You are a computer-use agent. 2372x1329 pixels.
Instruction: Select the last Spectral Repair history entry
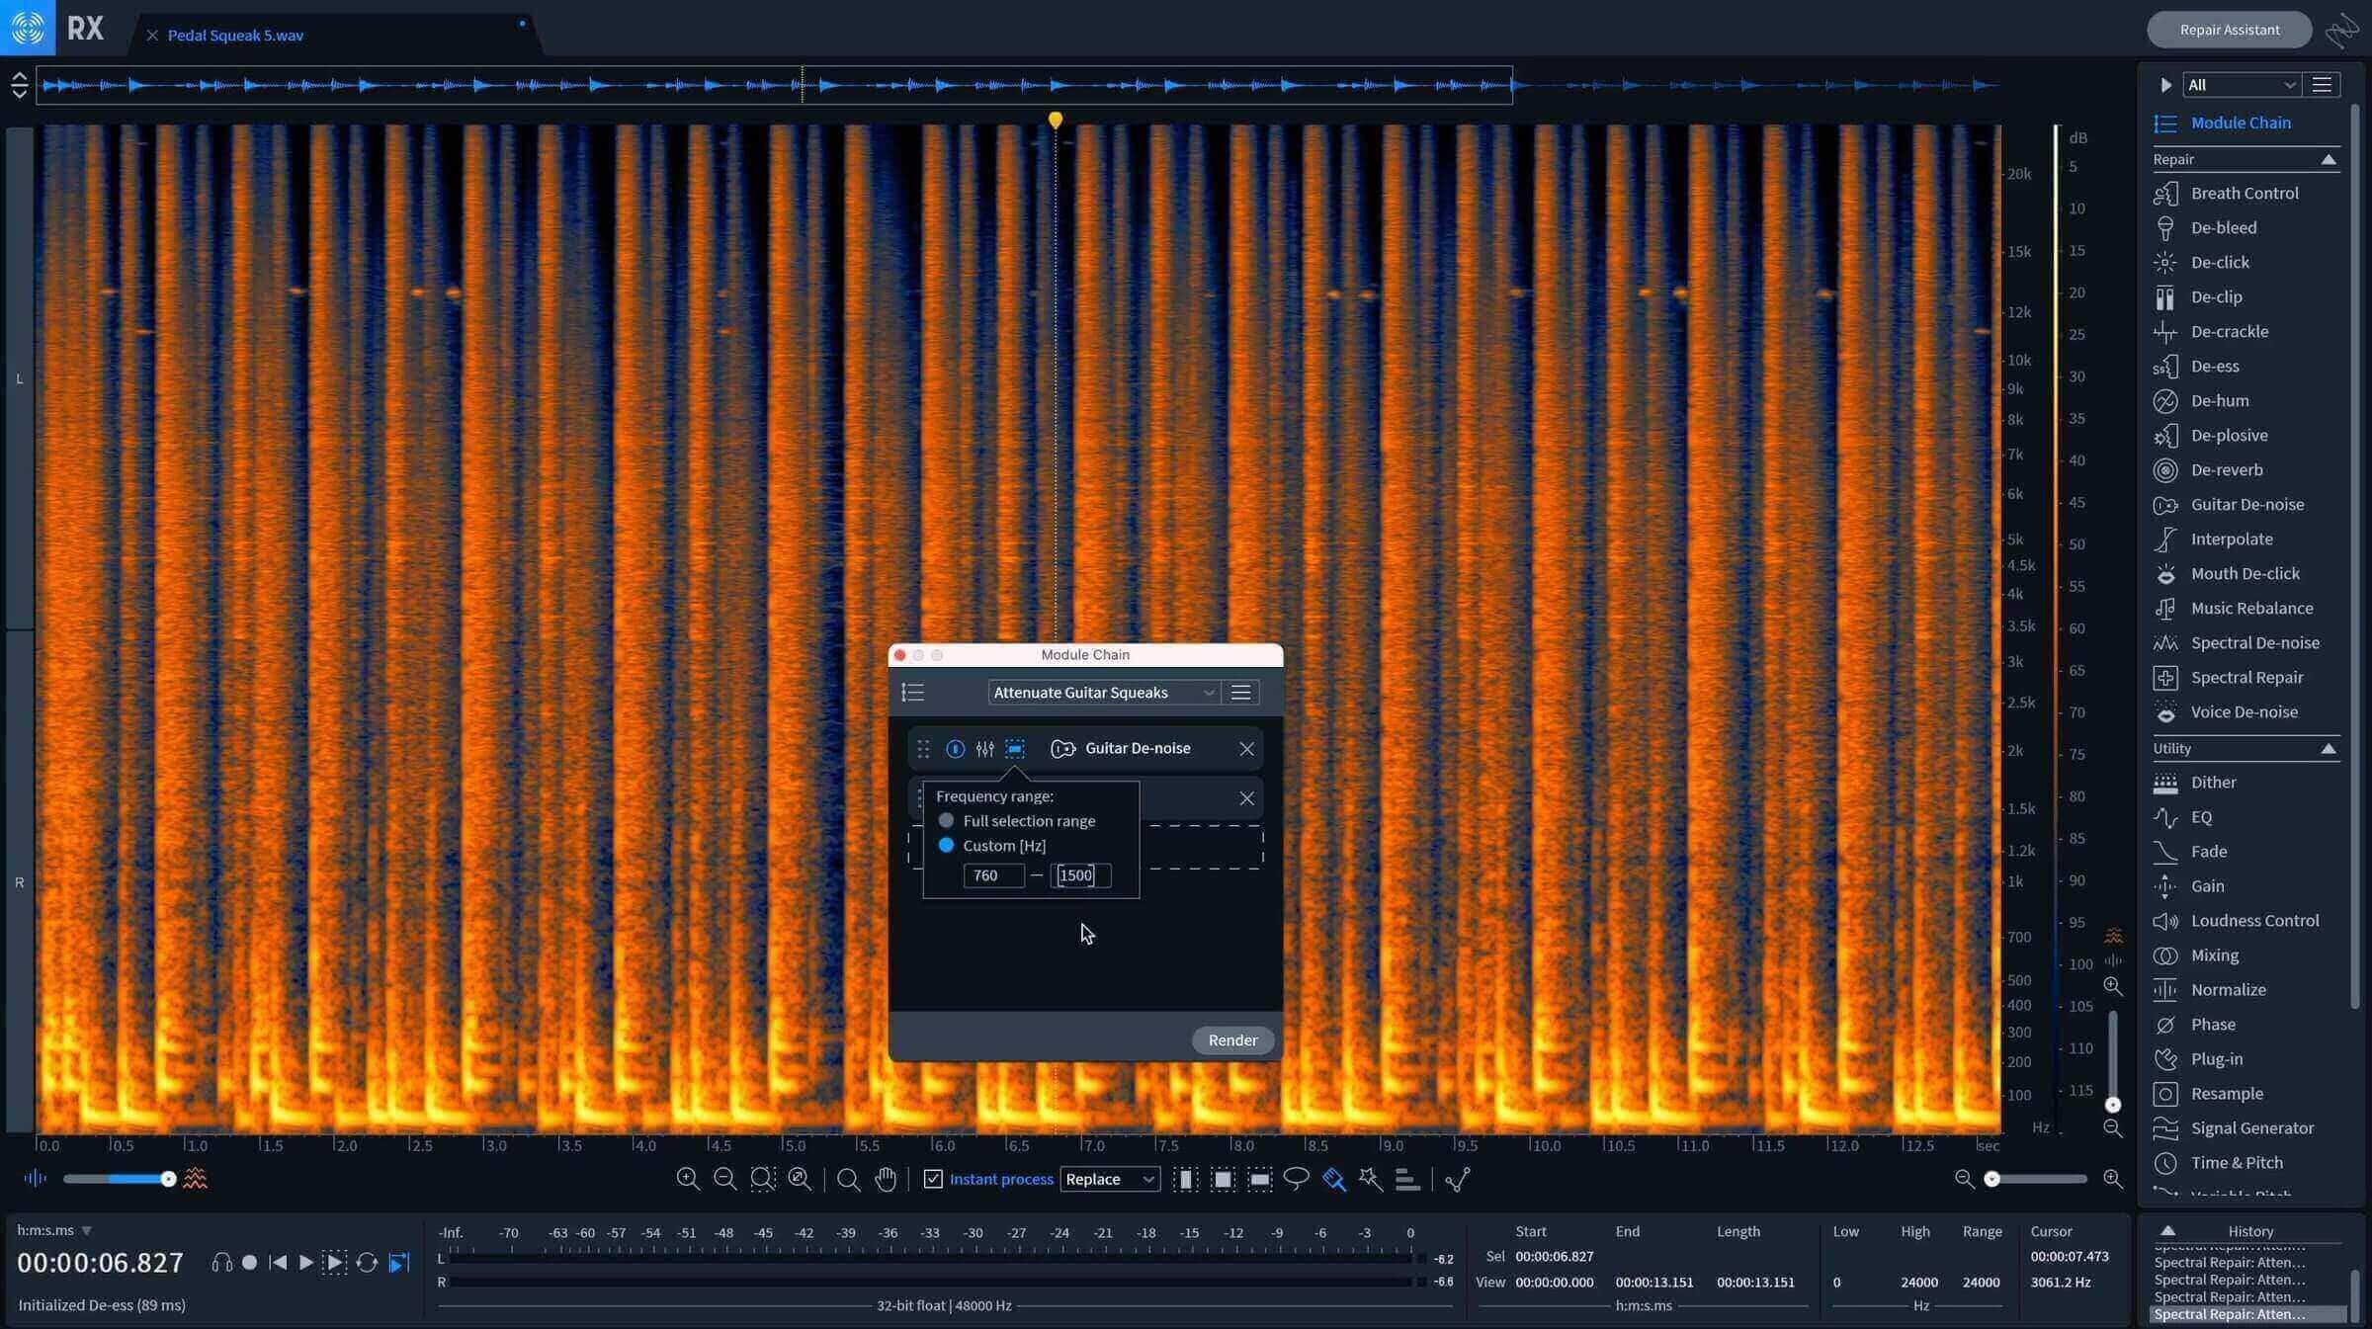tap(2247, 1314)
